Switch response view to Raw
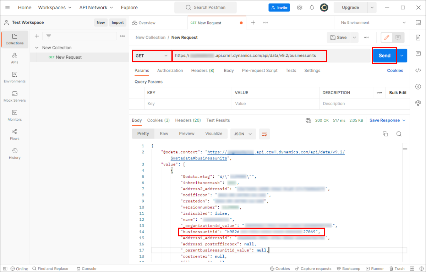 [164, 134]
